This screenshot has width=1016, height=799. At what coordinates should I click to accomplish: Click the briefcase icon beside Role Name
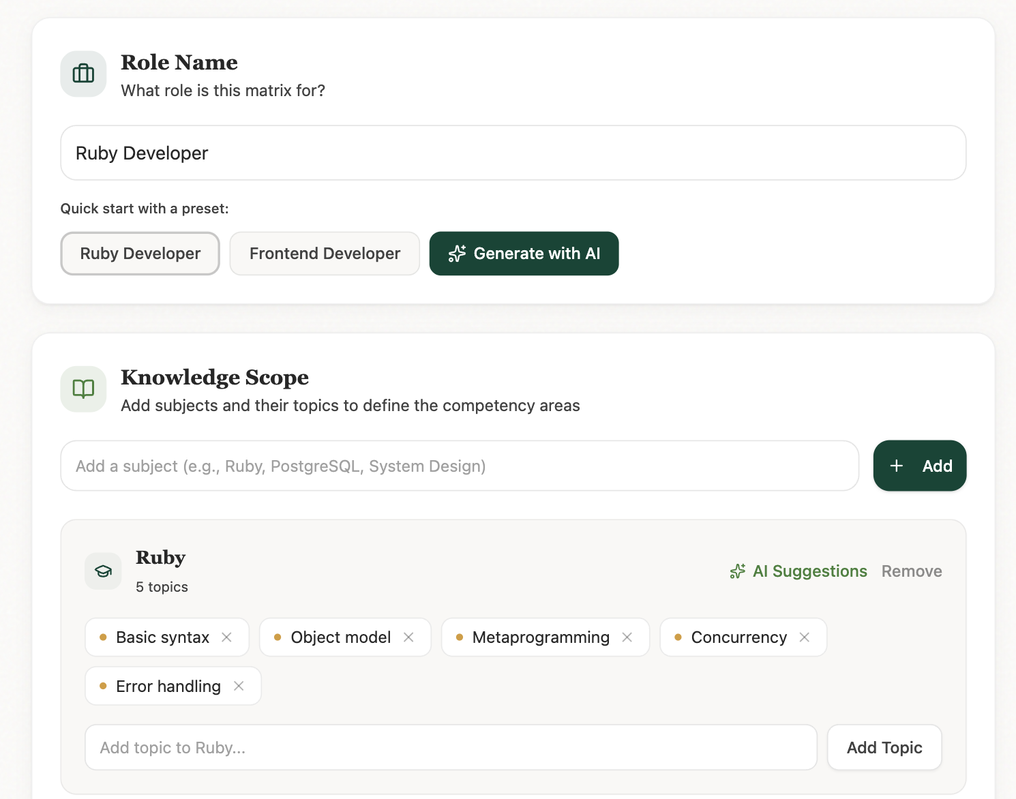(83, 73)
